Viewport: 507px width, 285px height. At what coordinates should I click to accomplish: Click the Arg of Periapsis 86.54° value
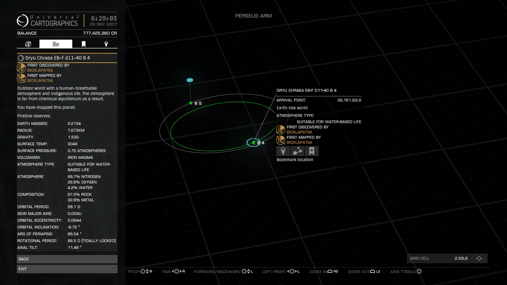point(74,234)
